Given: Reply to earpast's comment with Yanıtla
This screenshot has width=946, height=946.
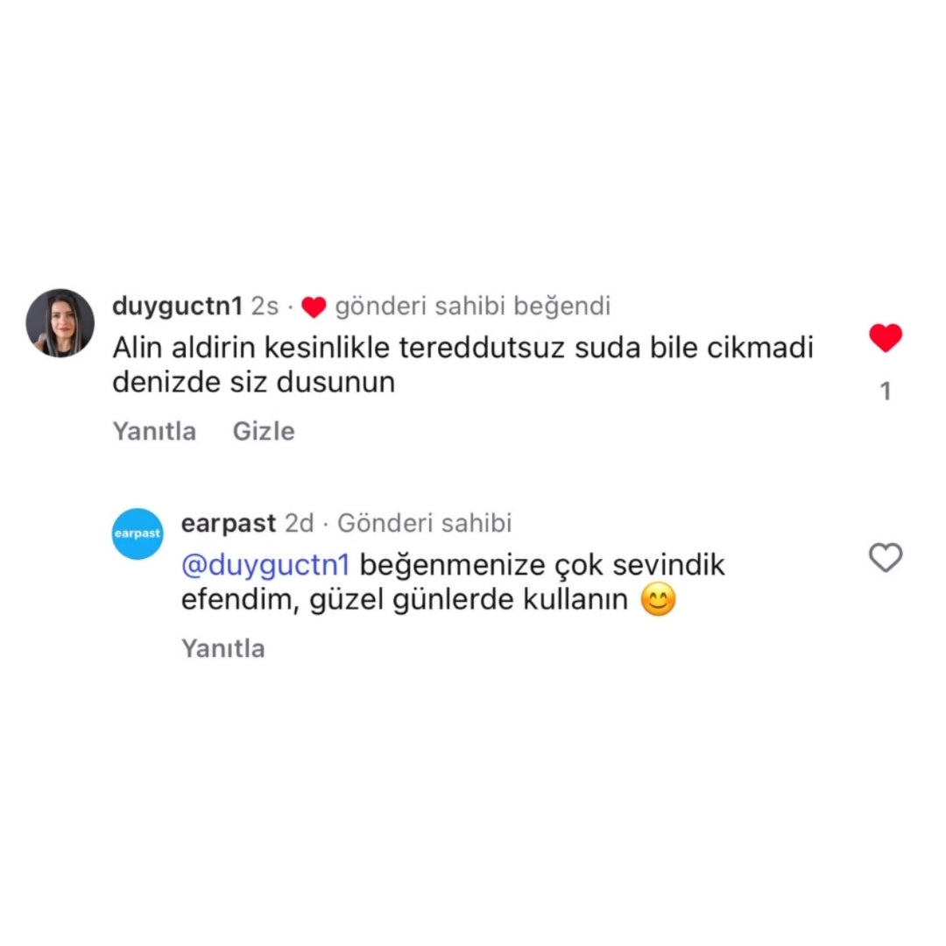Looking at the screenshot, I should coord(223,648).
